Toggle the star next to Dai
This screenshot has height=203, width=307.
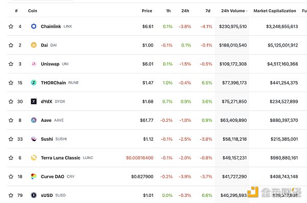11,45
